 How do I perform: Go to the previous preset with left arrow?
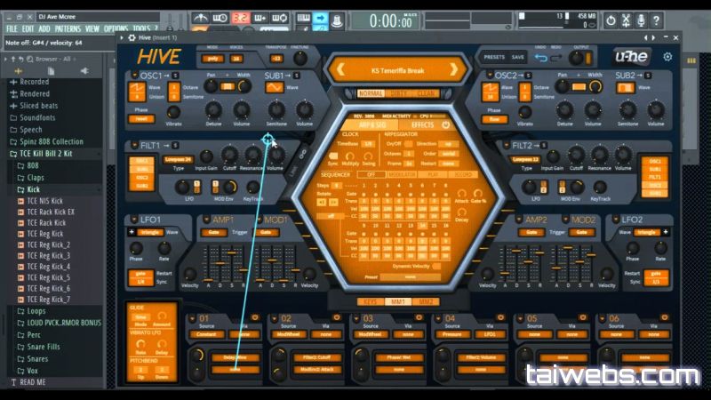[339, 68]
